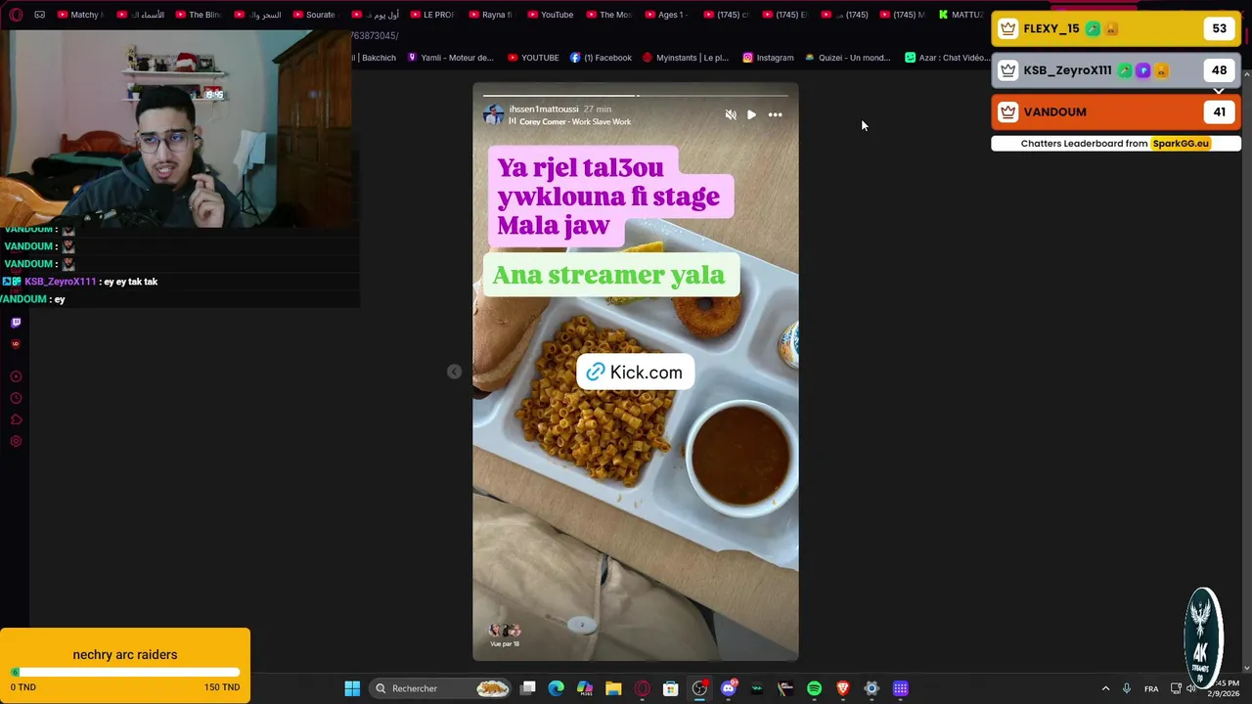
Task: Open the SparkGG.eu leaderboard link
Action: tap(1181, 144)
